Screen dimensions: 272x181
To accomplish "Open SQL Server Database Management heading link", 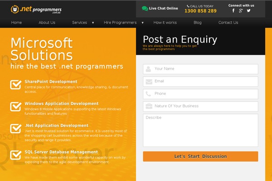I will 61,152.
